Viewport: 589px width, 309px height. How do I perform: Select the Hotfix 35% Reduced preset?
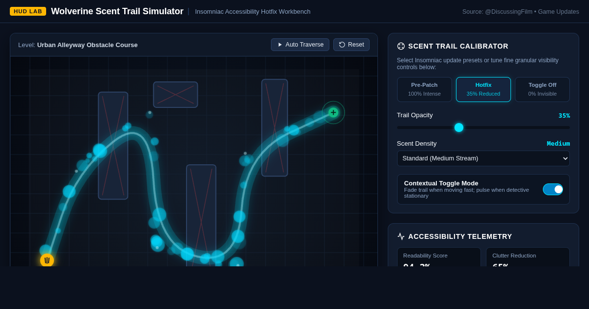tap(483, 89)
